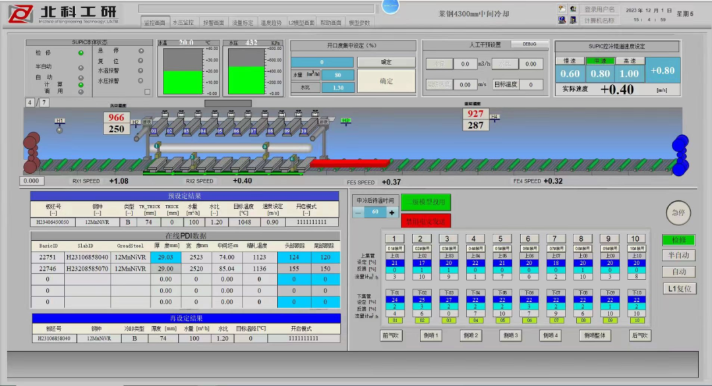The image size is (712, 386).
Task: Click the blue coiler rolls at the right end
Action: 680,154
